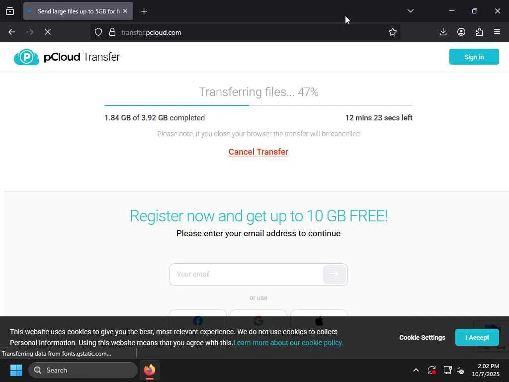
Task: Close the Send large files tab
Action: click(x=125, y=11)
